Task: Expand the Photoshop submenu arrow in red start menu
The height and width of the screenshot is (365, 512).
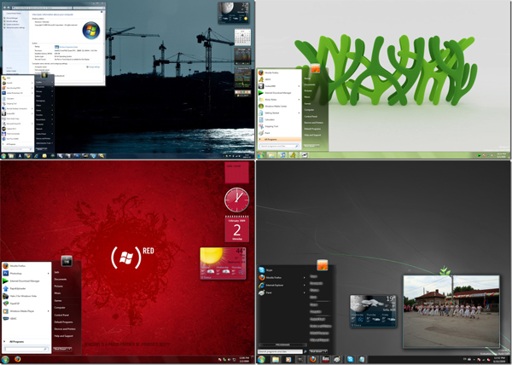Action: pyautogui.click(x=49, y=274)
